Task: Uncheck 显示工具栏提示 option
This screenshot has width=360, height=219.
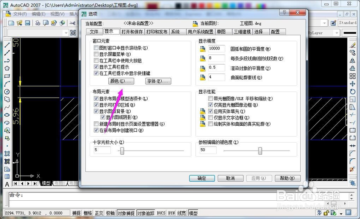Action: [96, 67]
